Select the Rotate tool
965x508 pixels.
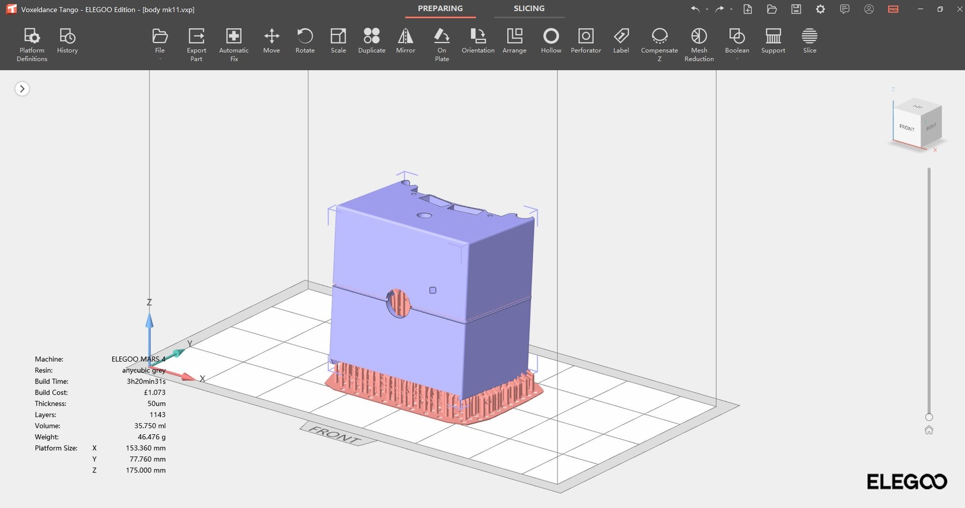coord(305,41)
